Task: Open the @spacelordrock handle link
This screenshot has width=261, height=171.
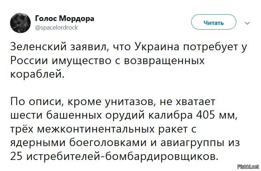Action: [x=57, y=27]
